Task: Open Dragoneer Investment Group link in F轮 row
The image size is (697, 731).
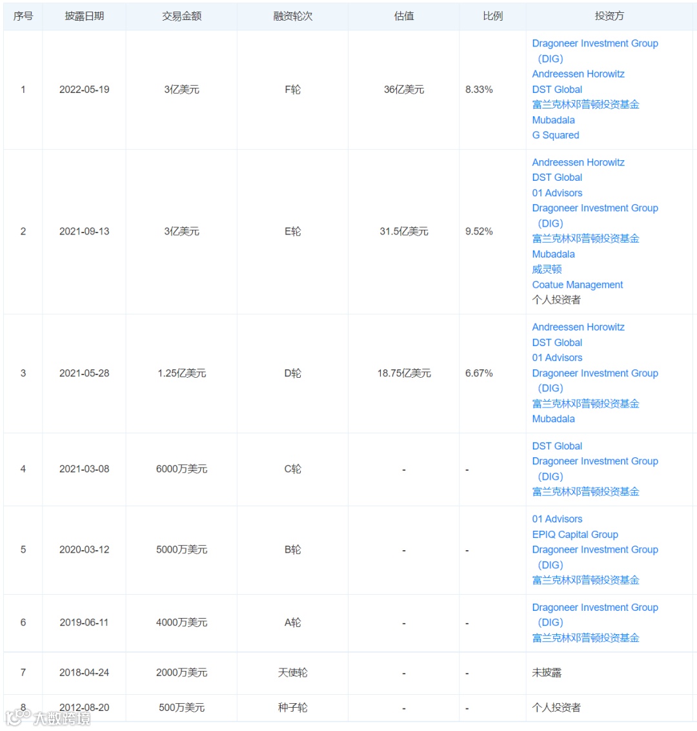Action: pyautogui.click(x=595, y=51)
